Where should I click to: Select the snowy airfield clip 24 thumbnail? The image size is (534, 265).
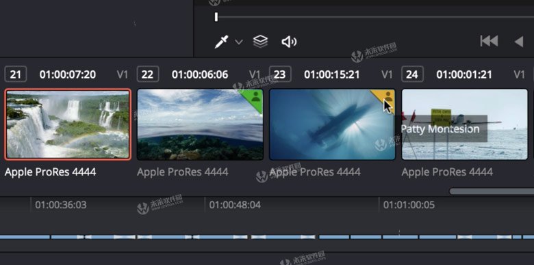coord(465,124)
